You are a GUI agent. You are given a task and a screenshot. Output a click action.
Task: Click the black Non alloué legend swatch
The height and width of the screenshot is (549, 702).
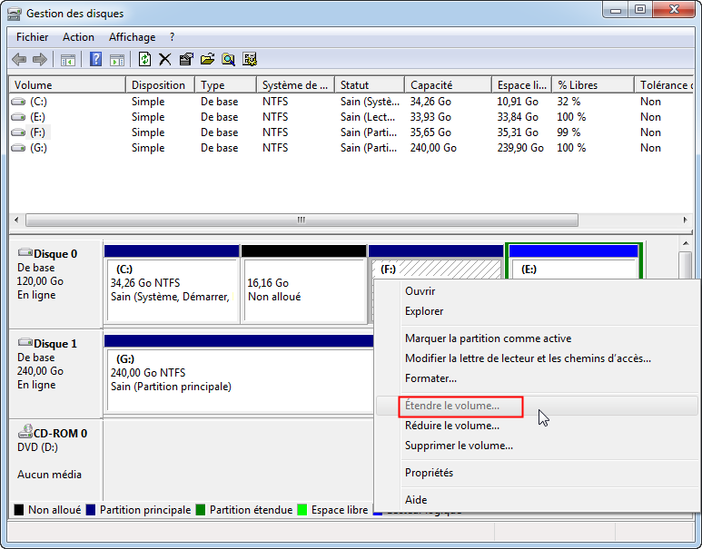[19, 510]
